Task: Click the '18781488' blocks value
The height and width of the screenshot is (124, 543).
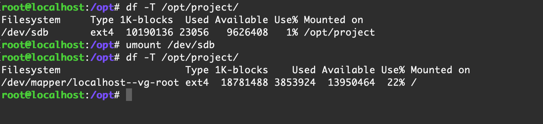Action: 244,82
